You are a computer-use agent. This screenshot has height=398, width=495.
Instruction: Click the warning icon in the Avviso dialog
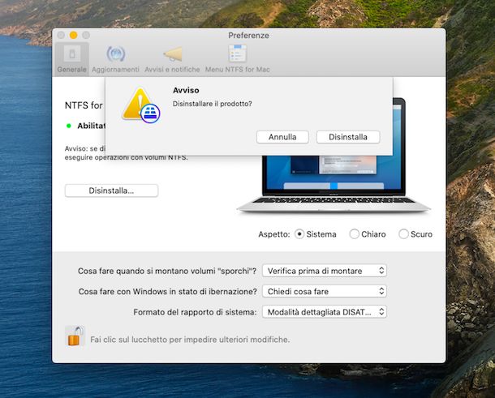pyautogui.click(x=141, y=105)
